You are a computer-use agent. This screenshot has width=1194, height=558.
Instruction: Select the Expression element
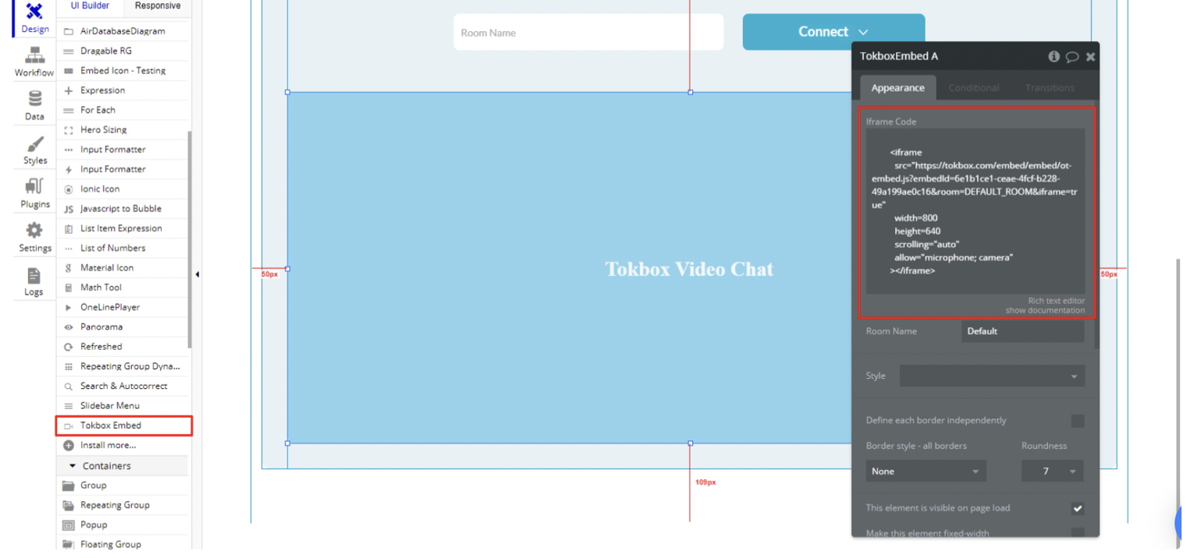(x=123, y=90)
